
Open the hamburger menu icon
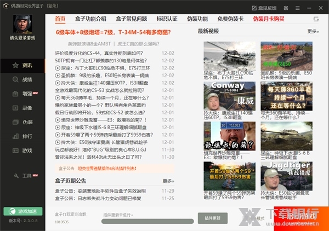click(x=298, y=8)
